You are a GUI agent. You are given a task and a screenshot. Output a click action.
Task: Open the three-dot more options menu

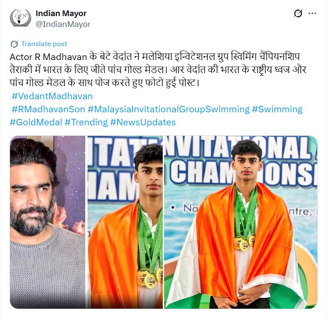(312, 13)
